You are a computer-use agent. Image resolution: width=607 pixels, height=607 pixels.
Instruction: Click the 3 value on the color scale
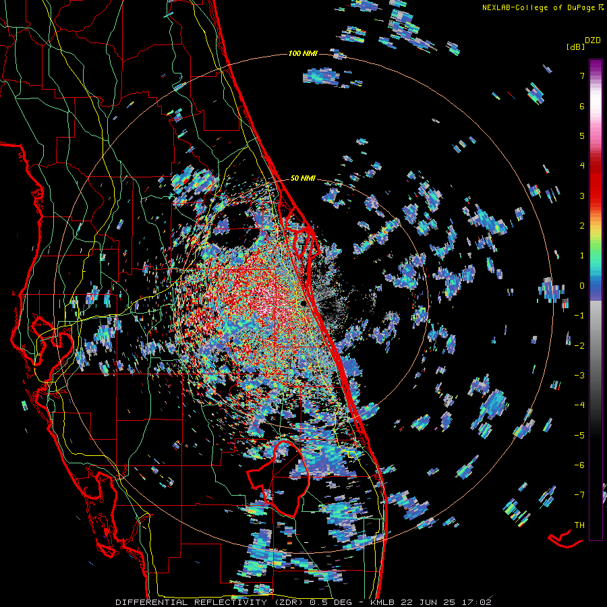pyautogui.click(x=582, y=196)
